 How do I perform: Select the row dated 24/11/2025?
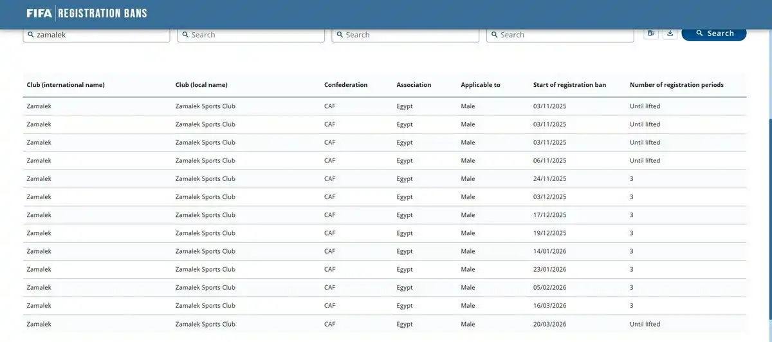[x=385, y=178]
